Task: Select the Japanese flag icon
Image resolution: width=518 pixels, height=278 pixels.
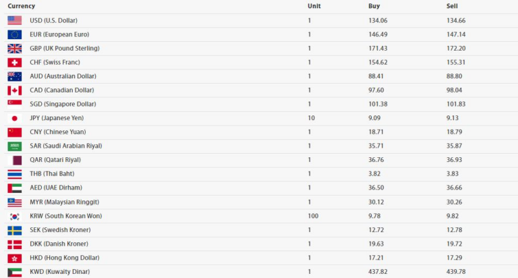Action: (x=14, y=118)
